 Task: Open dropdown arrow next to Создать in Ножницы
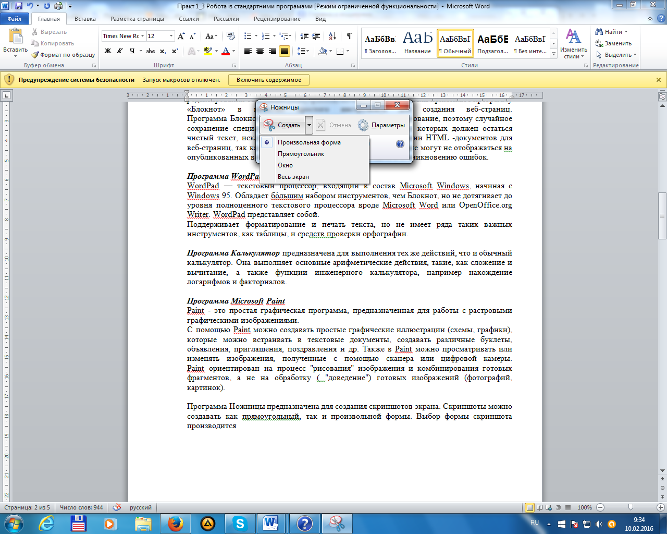coord(309,125)
